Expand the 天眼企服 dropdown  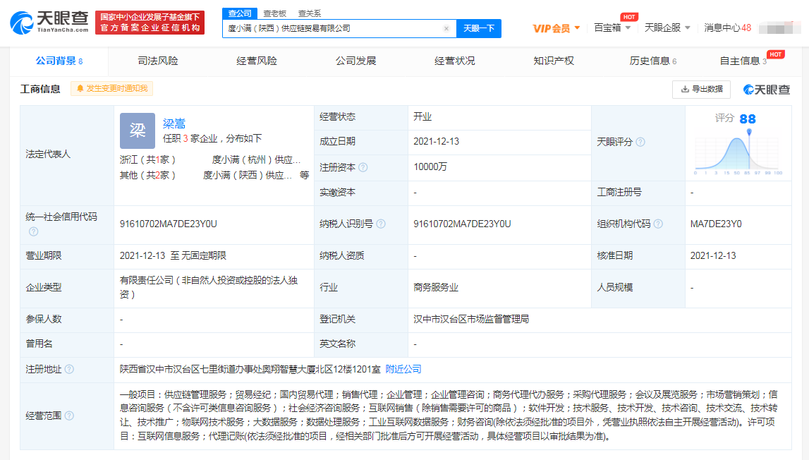point(667,28)
